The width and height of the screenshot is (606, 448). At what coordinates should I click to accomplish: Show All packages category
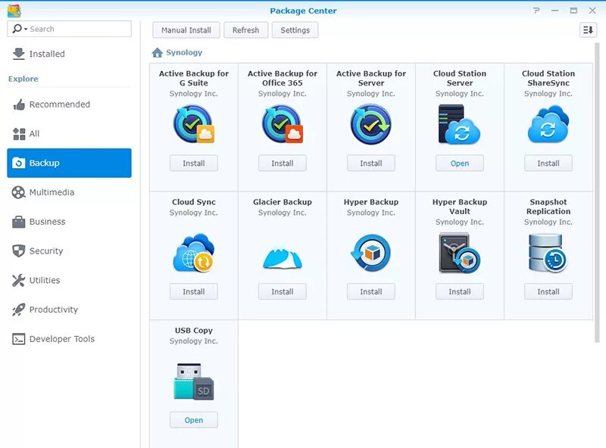[69, 134]
